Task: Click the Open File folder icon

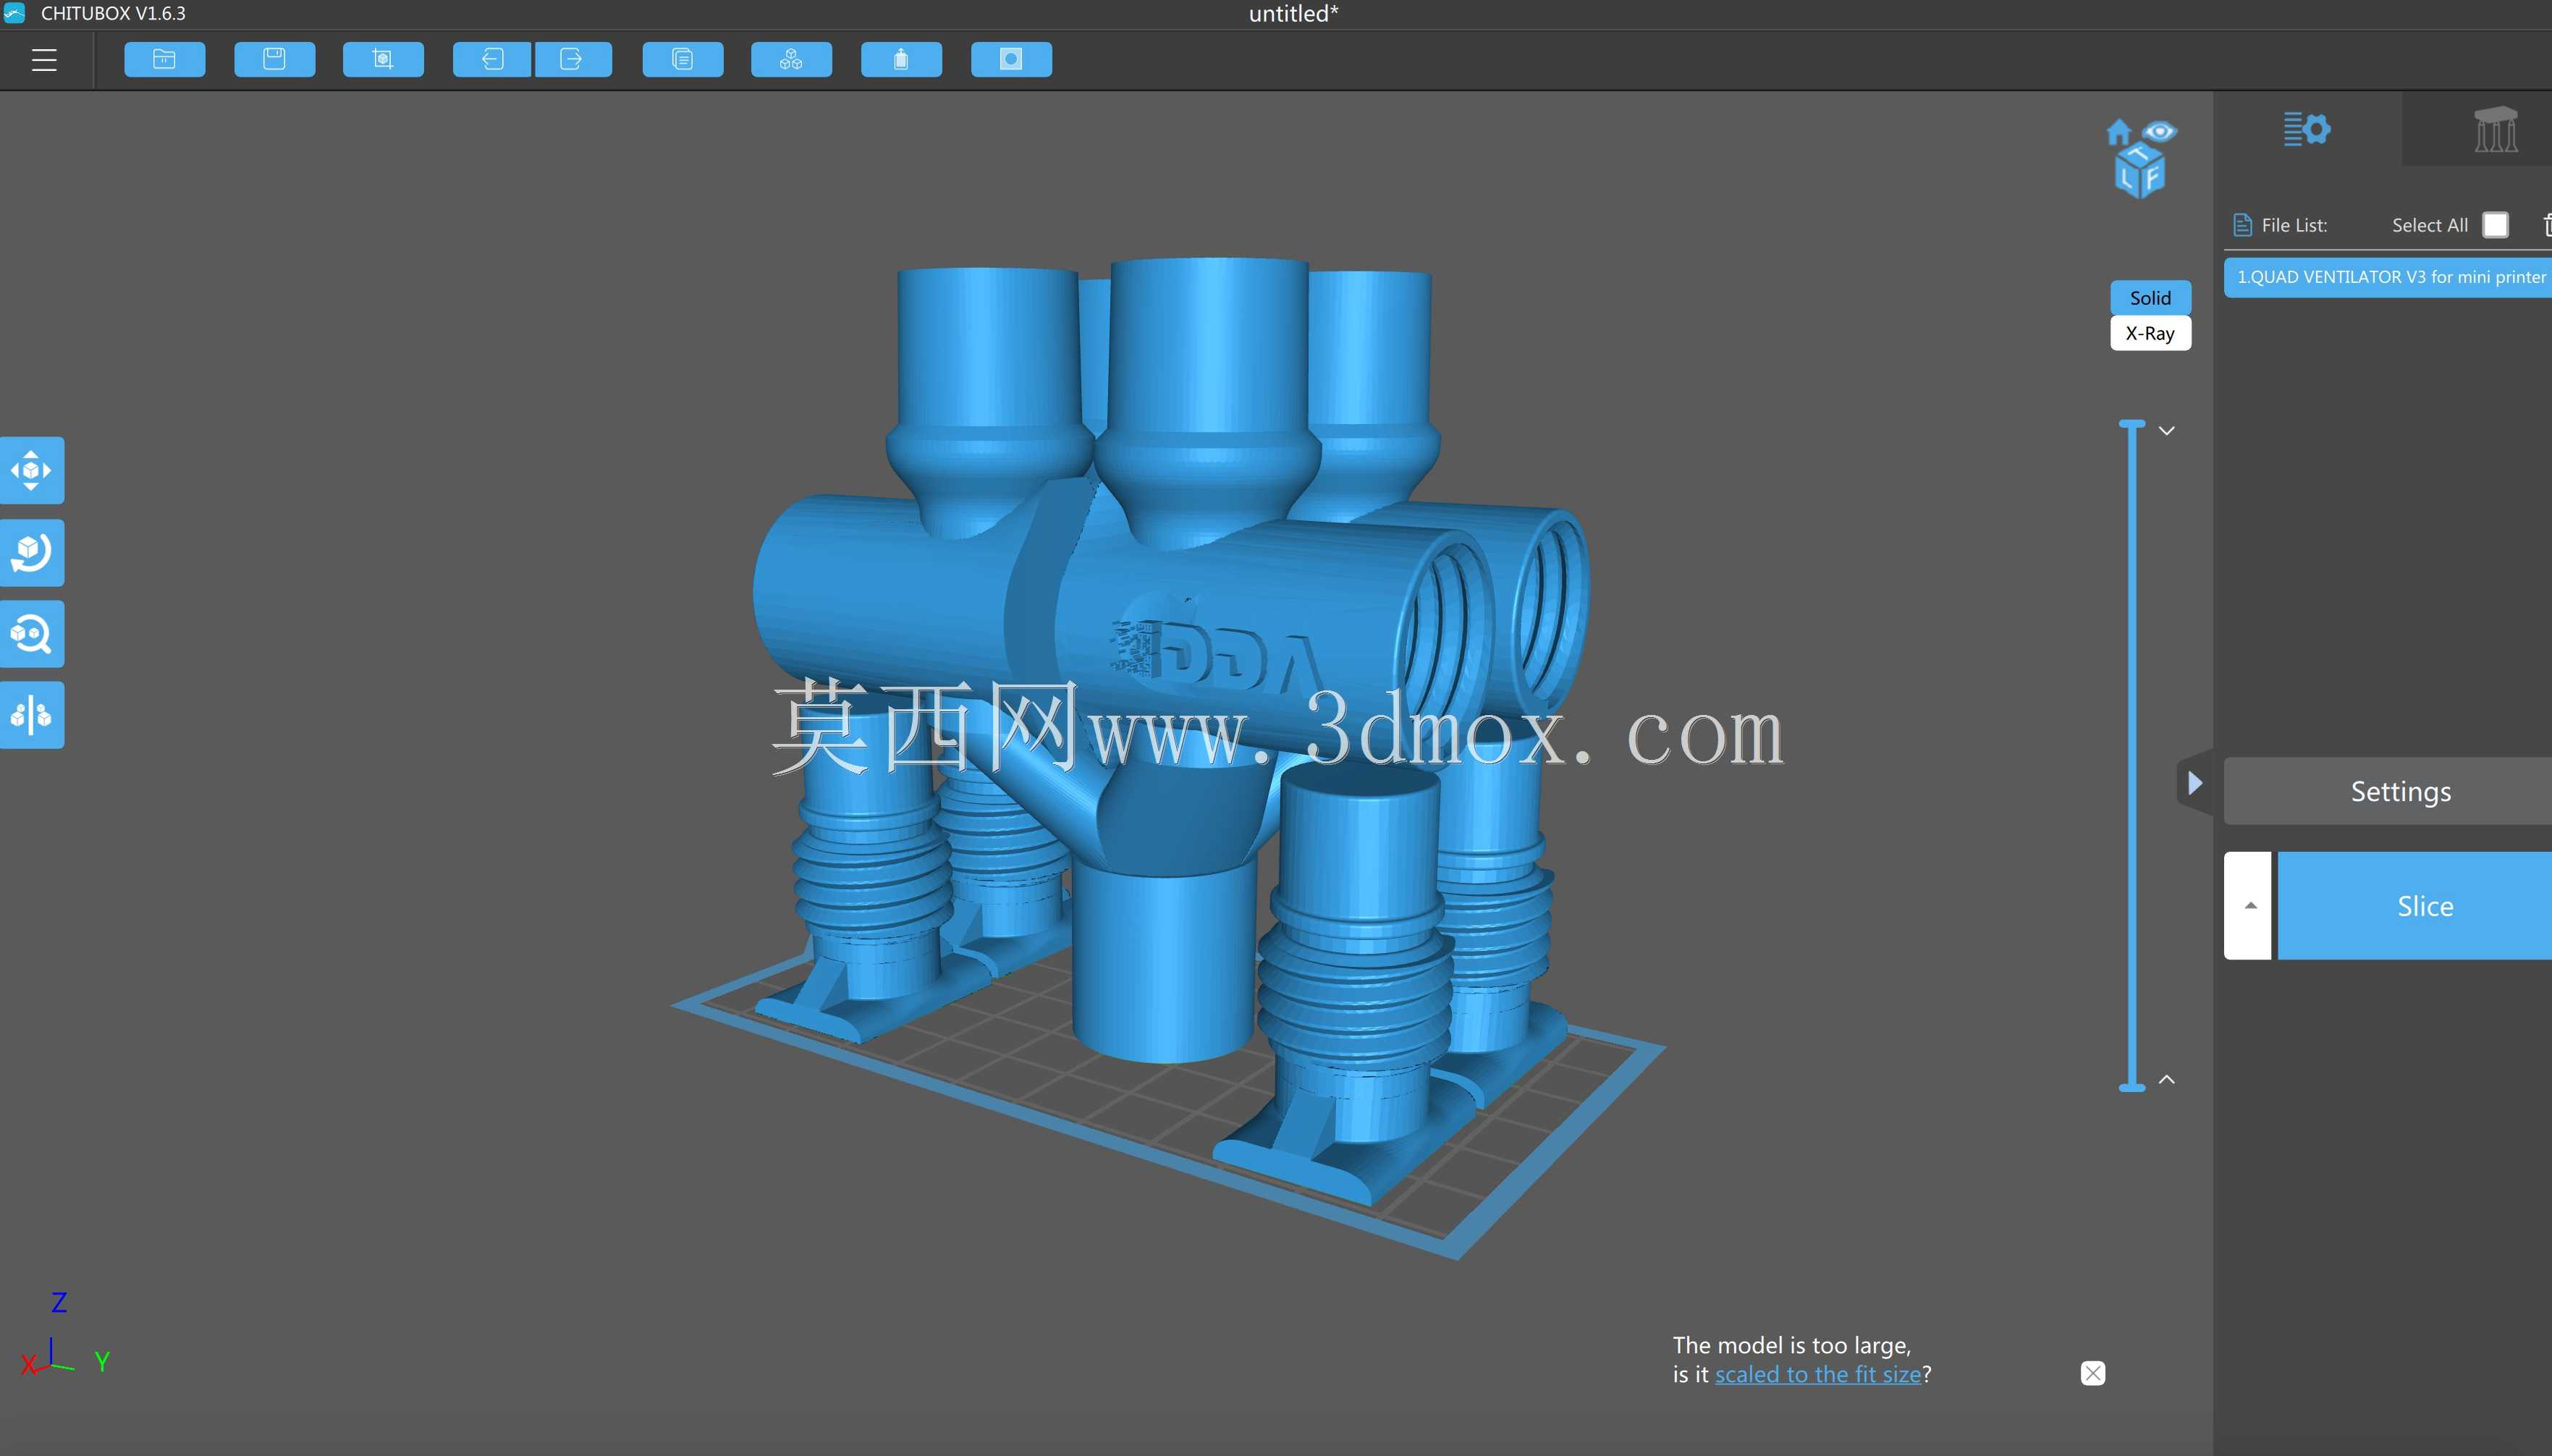Action: click(x=165, y=60)
